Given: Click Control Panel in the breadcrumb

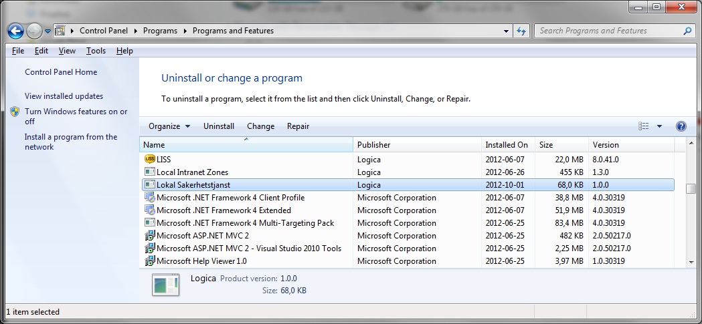Looking at the screenshot, I should (104, 31).
